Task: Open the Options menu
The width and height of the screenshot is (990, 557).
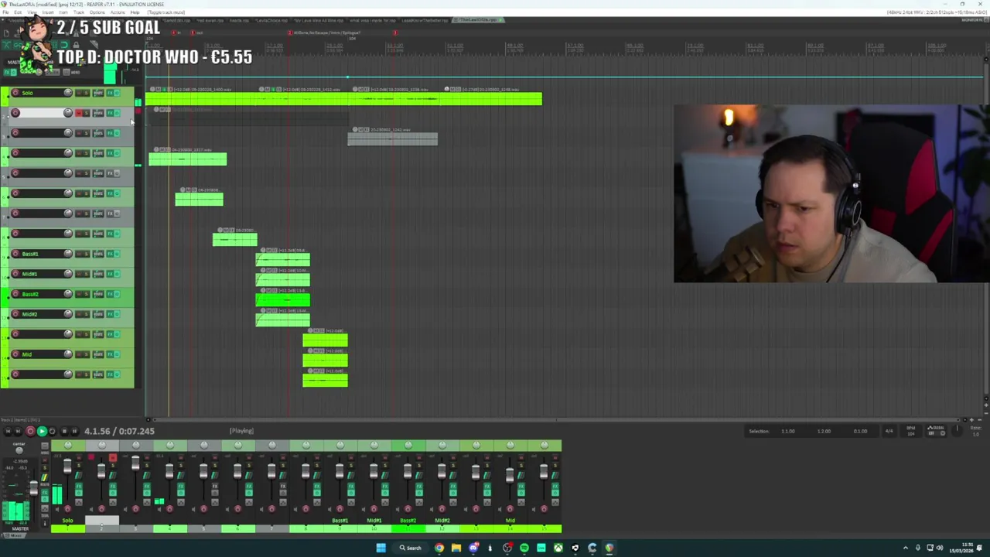Action: point(97,12)
